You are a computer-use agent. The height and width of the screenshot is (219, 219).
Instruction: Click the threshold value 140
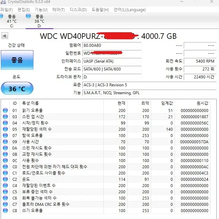click(x=169, y=129)
